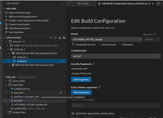
Task: Open more actions for the mcuboot row
Action: pos(63,61)
